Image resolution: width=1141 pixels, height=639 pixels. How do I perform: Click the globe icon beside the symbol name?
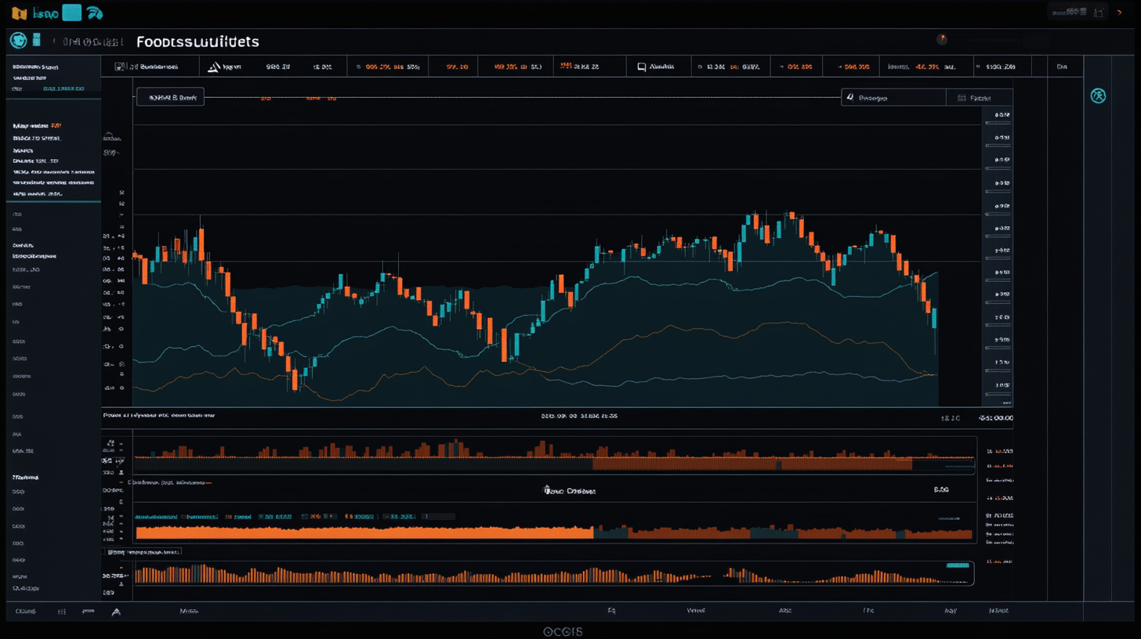click(17, 40)
